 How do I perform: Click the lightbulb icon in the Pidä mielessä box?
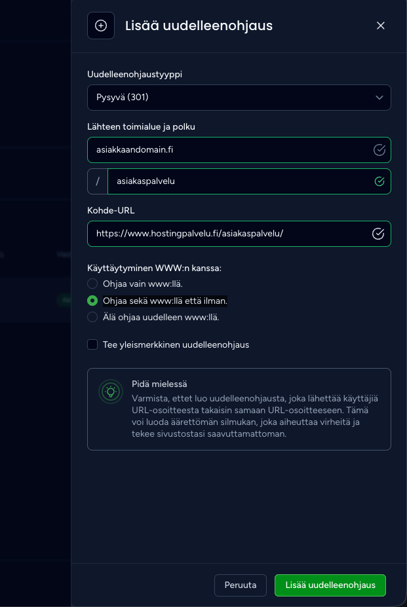[x=111, y=392]
